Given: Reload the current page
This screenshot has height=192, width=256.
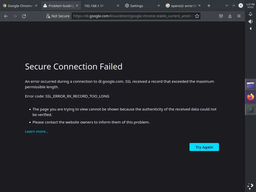Looking at the screenshot, I should (x=24, y=16).
